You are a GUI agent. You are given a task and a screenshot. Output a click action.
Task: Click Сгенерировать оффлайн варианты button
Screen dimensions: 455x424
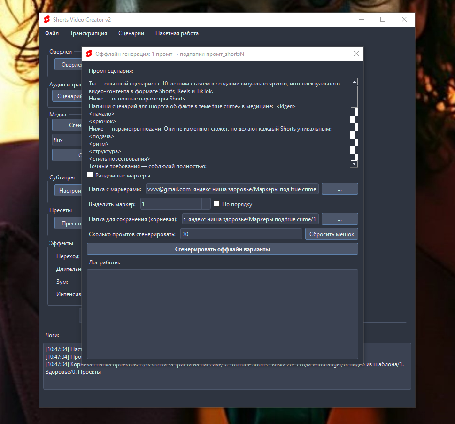(x=223, y=249)
